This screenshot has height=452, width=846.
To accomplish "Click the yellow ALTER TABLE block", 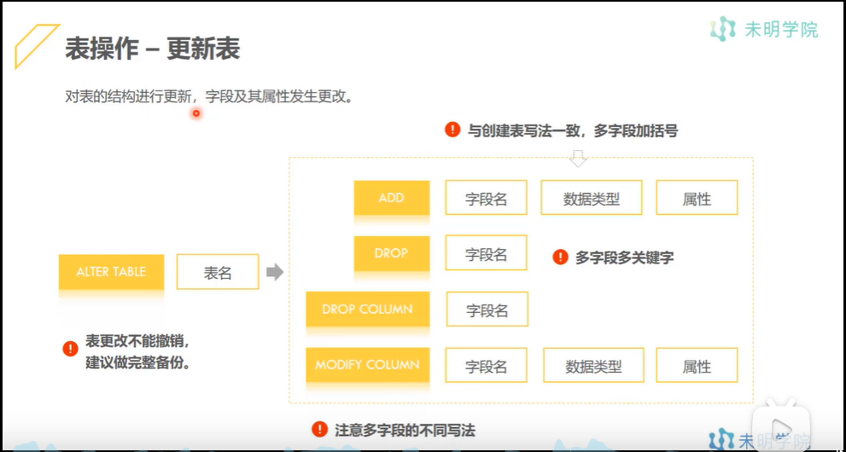I will pyautogui.click(x=111, y=271).
